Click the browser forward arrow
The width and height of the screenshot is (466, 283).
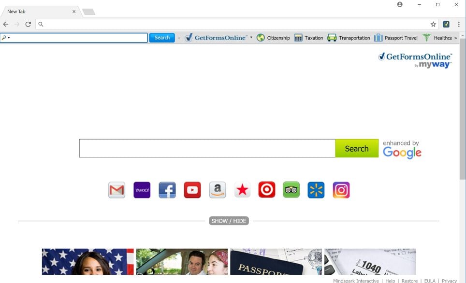pyautogui.click(x=17, y=24)
